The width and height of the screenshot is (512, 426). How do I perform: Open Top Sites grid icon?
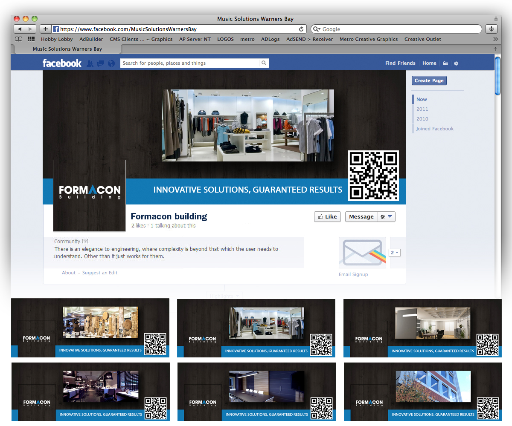pos(31,39)
